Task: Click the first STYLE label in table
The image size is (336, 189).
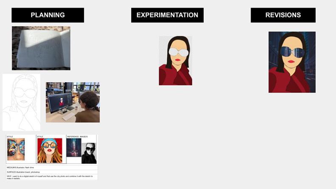Action: coord(10,136)
